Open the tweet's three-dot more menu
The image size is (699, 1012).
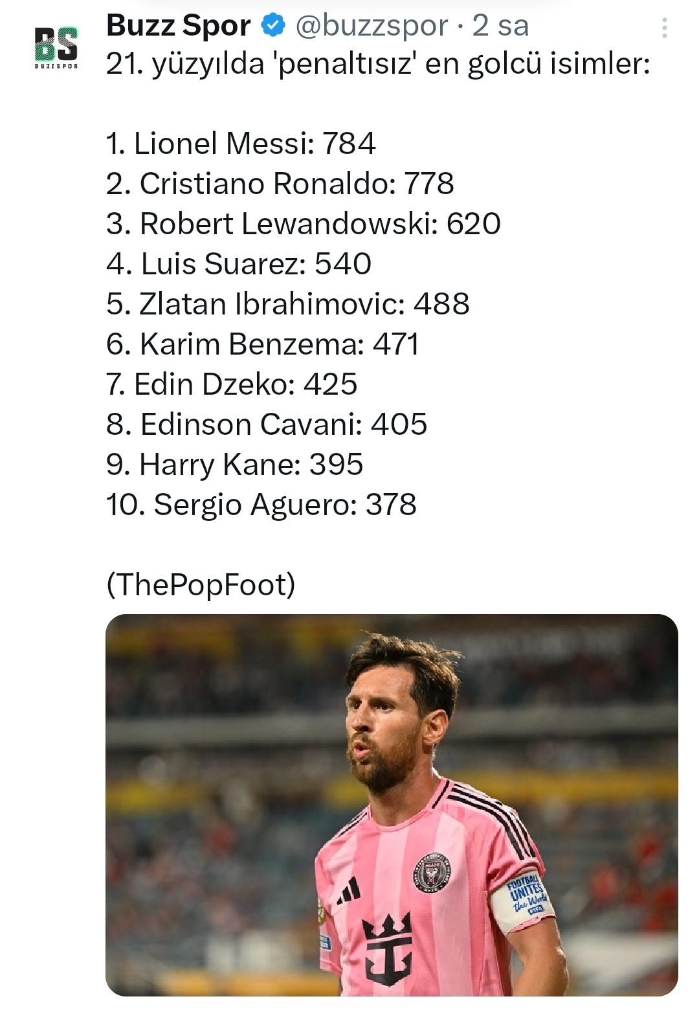point(664,28)
